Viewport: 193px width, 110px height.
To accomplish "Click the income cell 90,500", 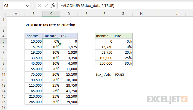I will click(33, 80).
